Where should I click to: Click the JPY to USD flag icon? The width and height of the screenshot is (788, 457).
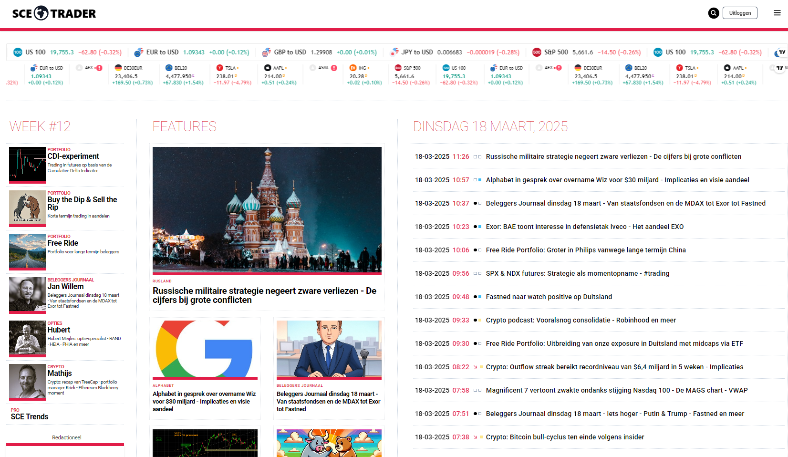coord(394,52)
